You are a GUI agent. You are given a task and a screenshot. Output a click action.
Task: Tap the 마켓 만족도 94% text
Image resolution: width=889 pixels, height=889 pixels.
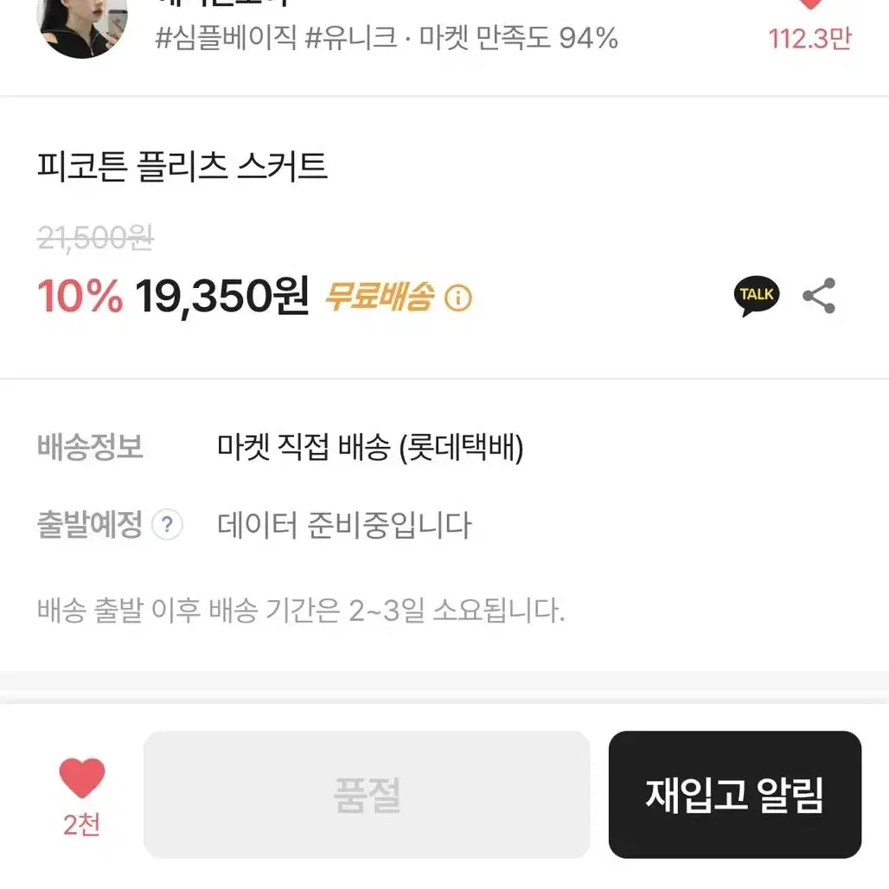tap(518, 38)
